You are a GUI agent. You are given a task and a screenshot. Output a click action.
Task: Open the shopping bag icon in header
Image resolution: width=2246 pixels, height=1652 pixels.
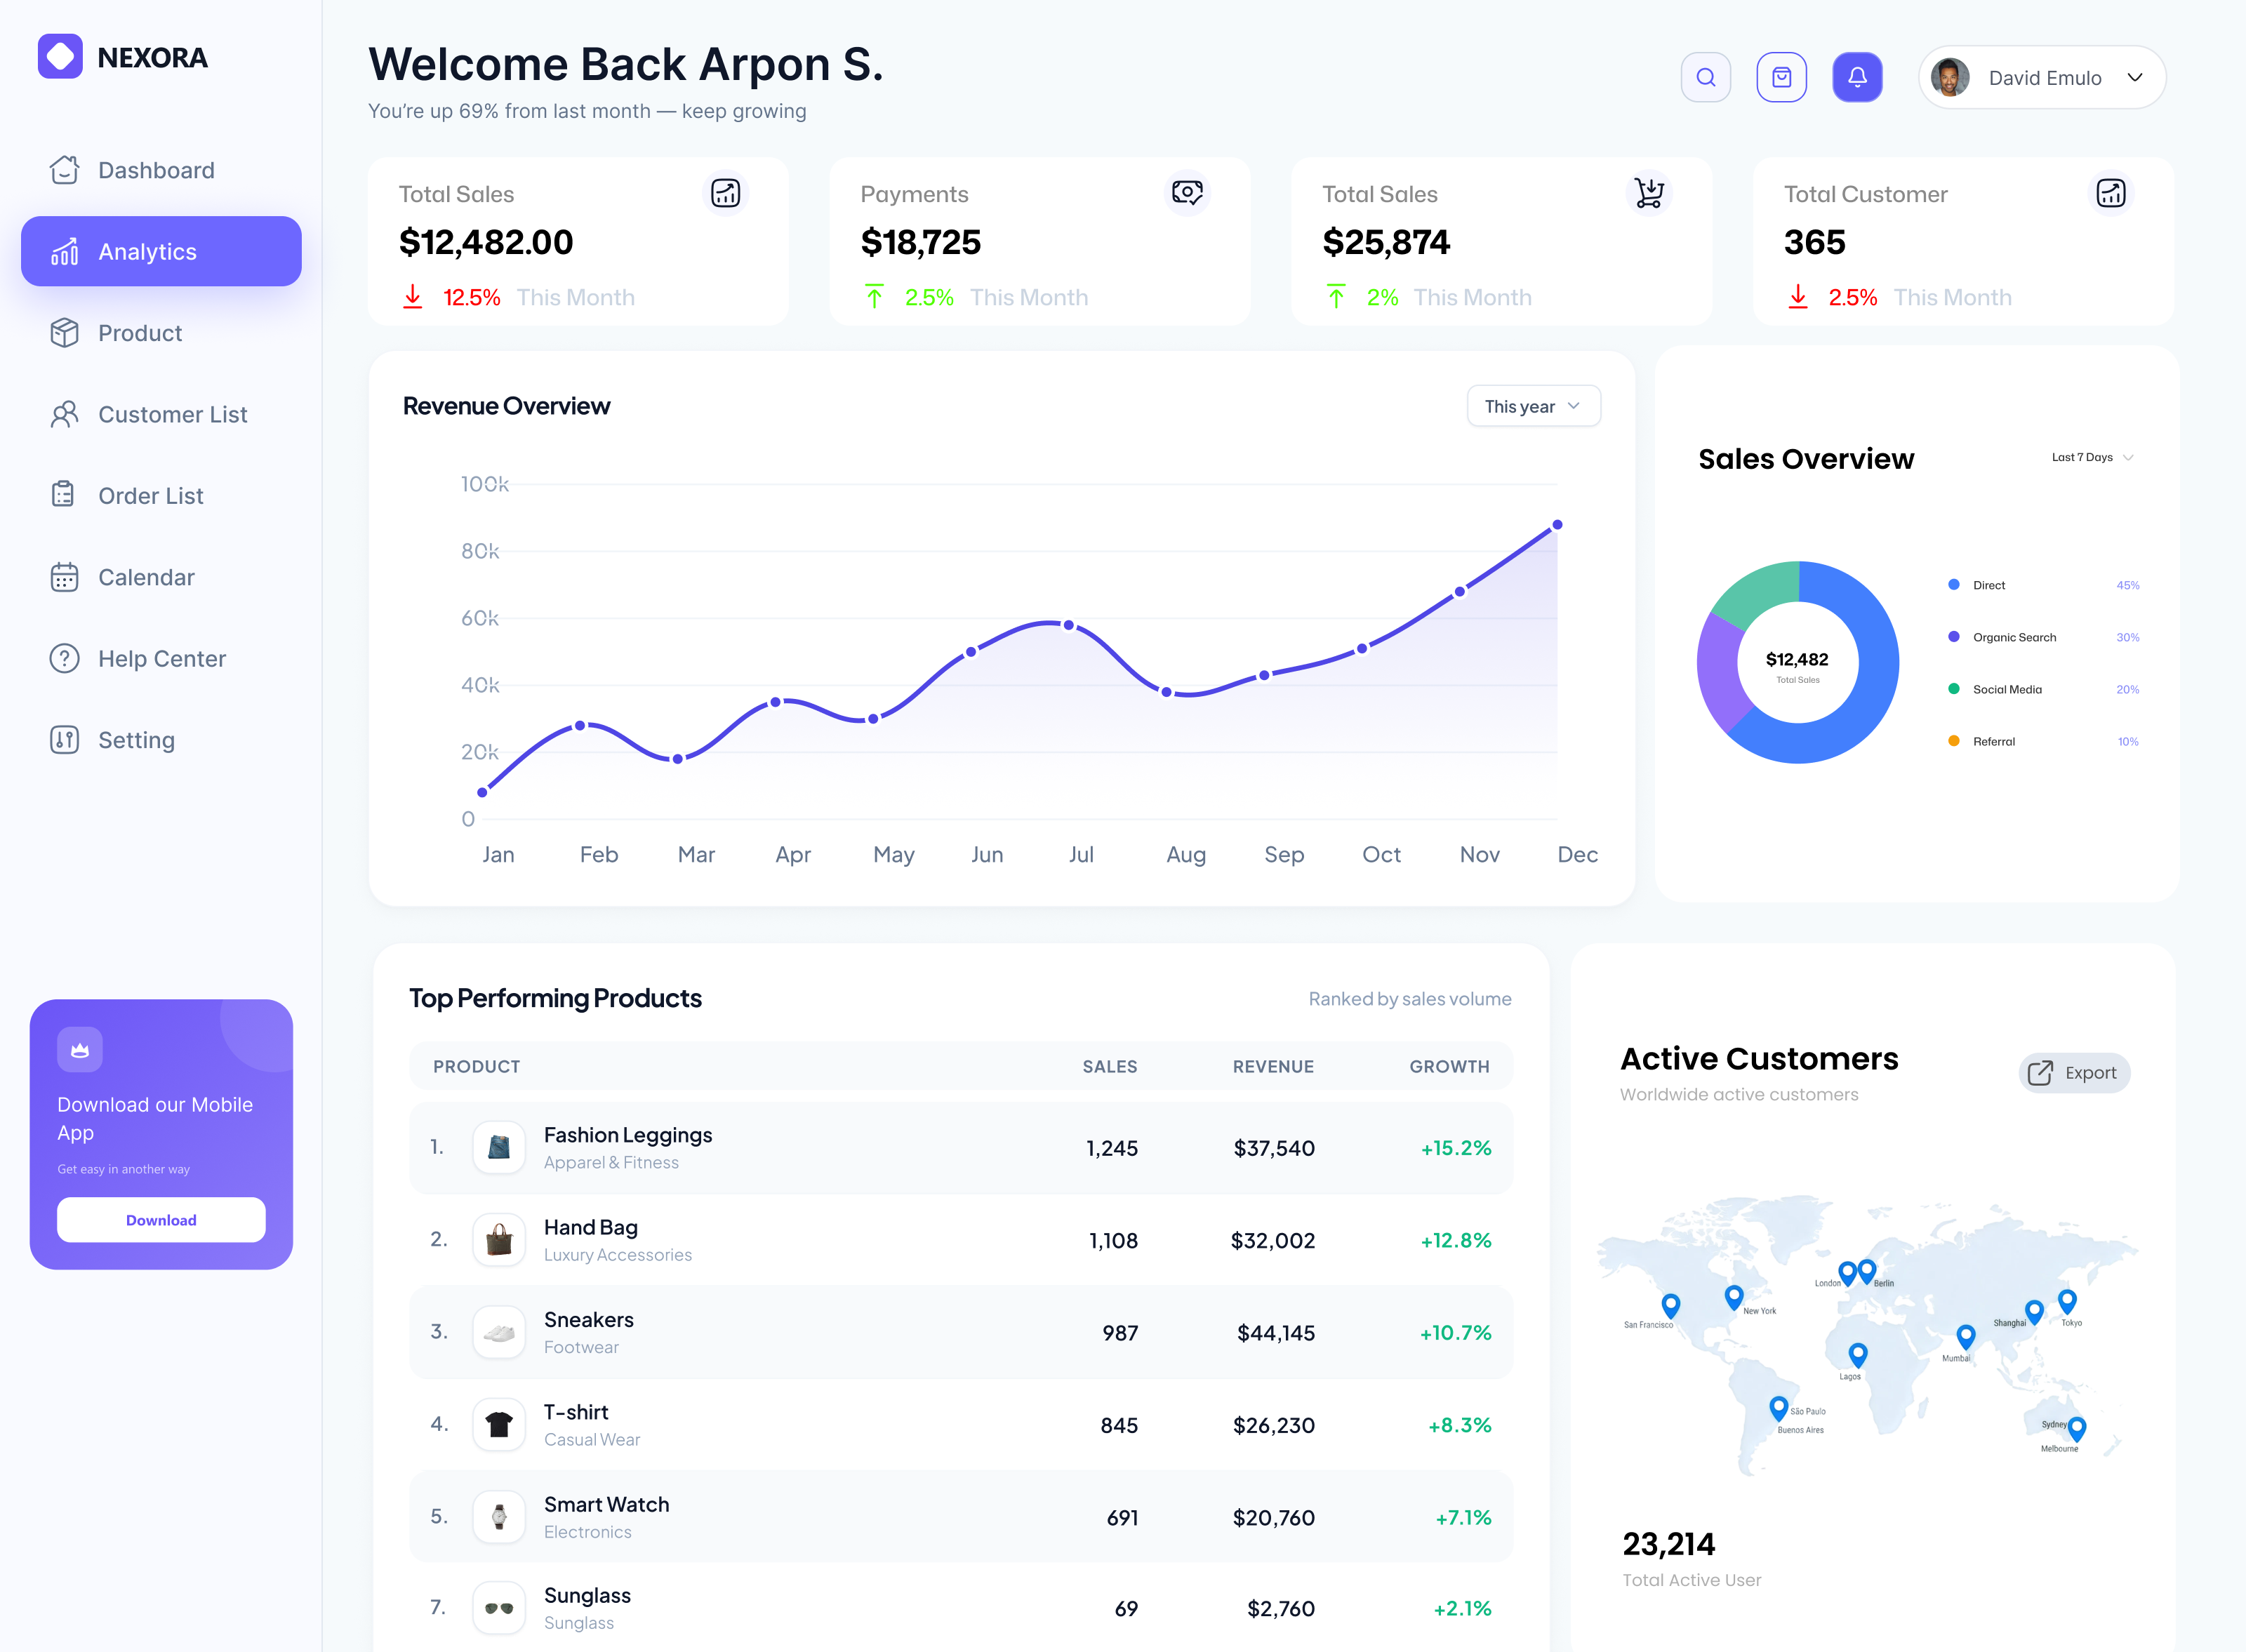pyautogui.click(x=1781, y=78)
